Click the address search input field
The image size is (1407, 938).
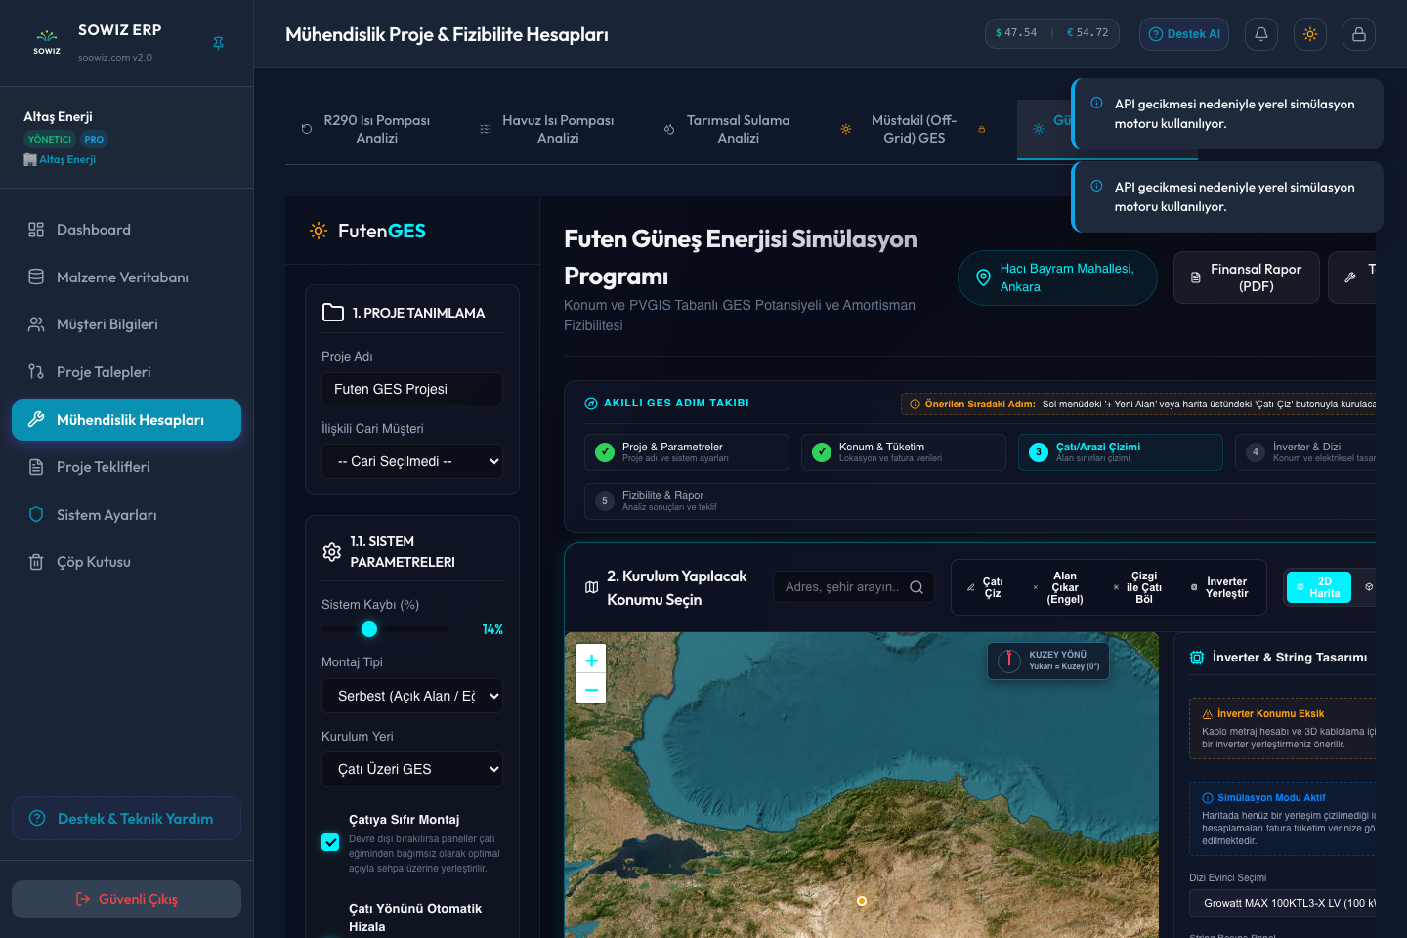pos(854,587)
